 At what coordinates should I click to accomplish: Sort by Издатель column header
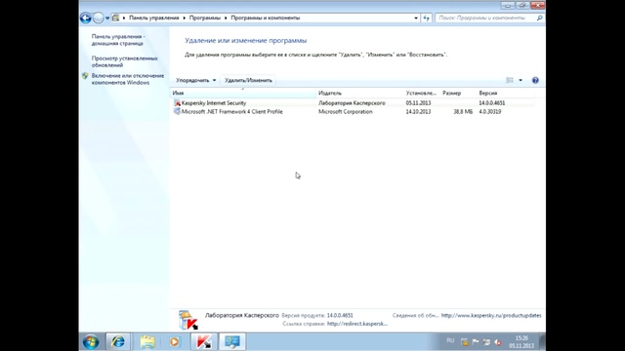coord(360,94)
